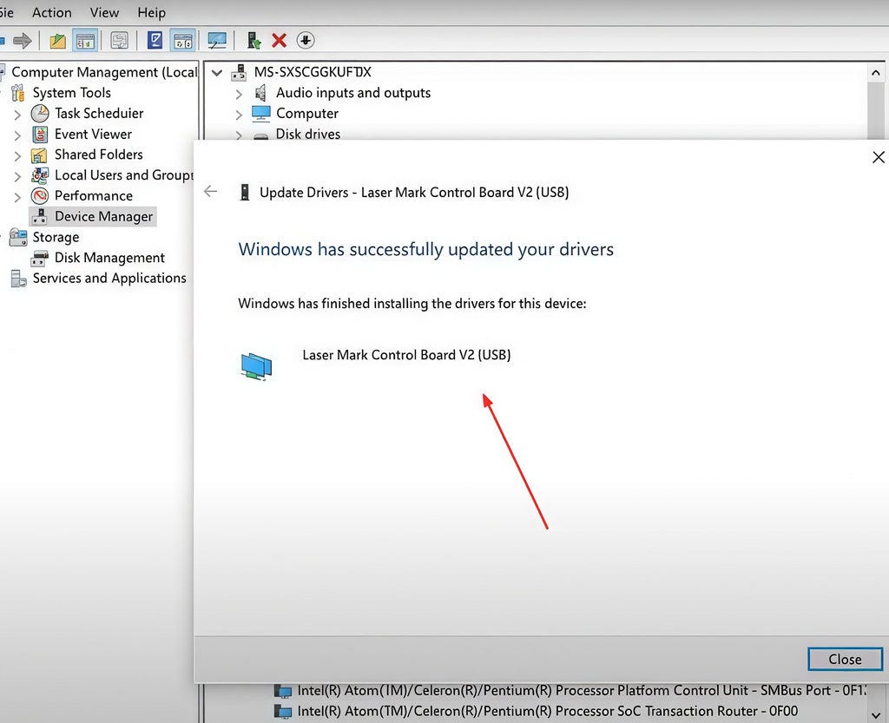Click the Up one level folder icon
The height and width of the screenshot is (723, 889).
57,41
